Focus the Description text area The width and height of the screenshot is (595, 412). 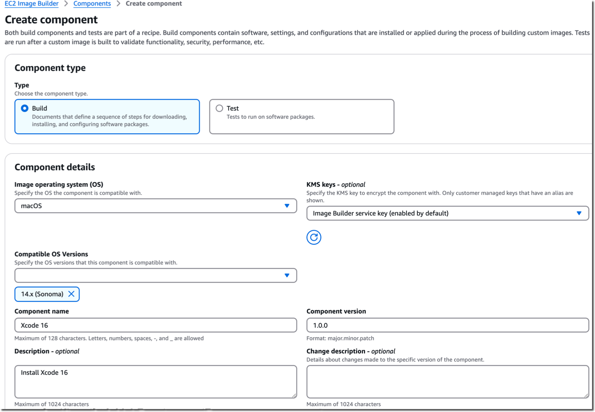(156, 381)
